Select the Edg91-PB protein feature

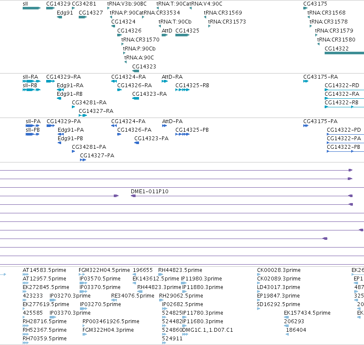point(59,143)
